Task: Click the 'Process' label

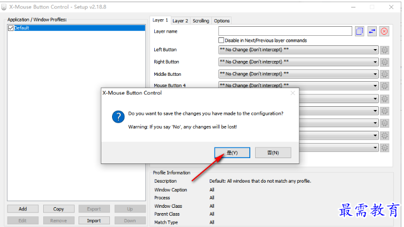Action: click(x=162, y=198)
